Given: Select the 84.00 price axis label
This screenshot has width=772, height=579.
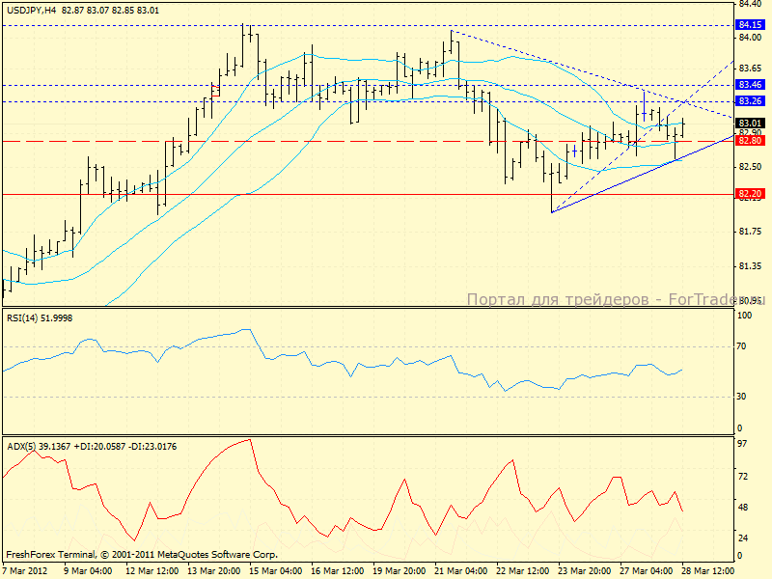Looking at the screenshot, I should (x=749, y=37).
